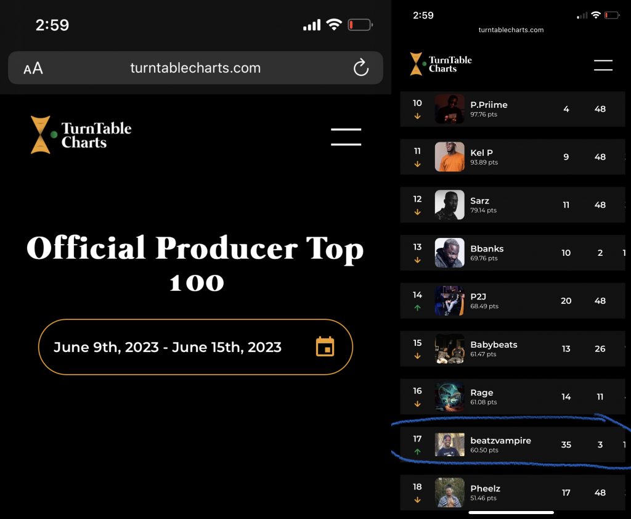Viewport: 631px width, 519px height.
Task: Tap the large TurnTable Charts logo
Action: pos(81,135)
